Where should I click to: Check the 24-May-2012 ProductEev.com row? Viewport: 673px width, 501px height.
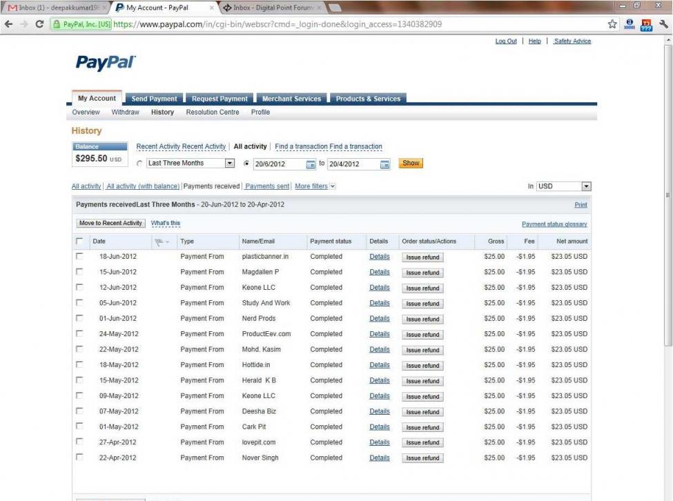point(79,333)
